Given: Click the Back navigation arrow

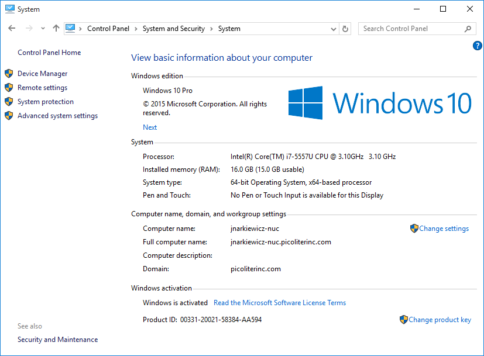Looking at the screenshot, I should coord(12,28).
